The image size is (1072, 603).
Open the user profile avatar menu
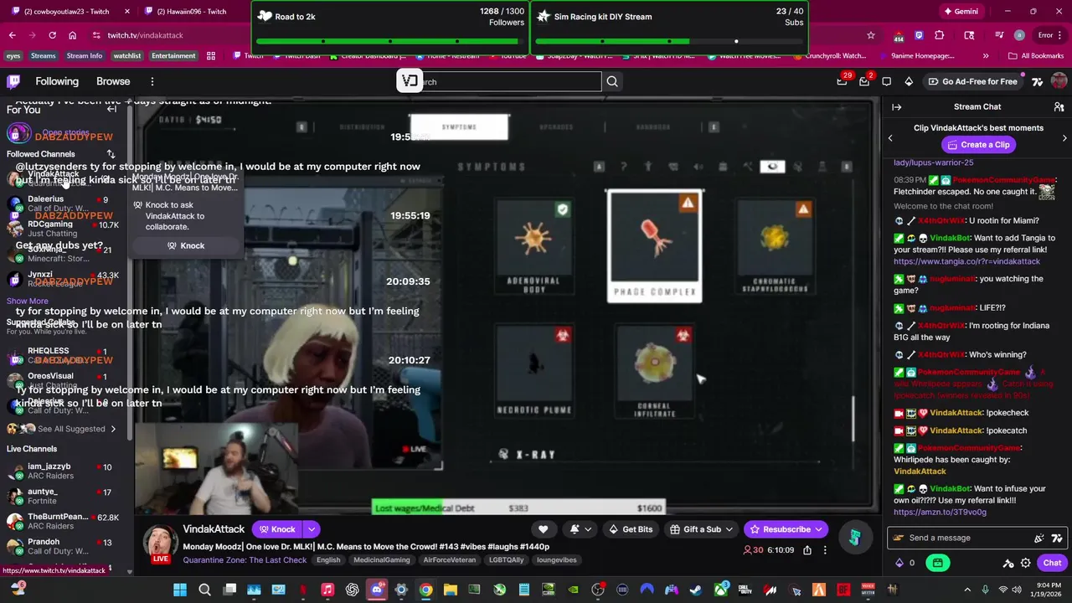[1059, 81]
